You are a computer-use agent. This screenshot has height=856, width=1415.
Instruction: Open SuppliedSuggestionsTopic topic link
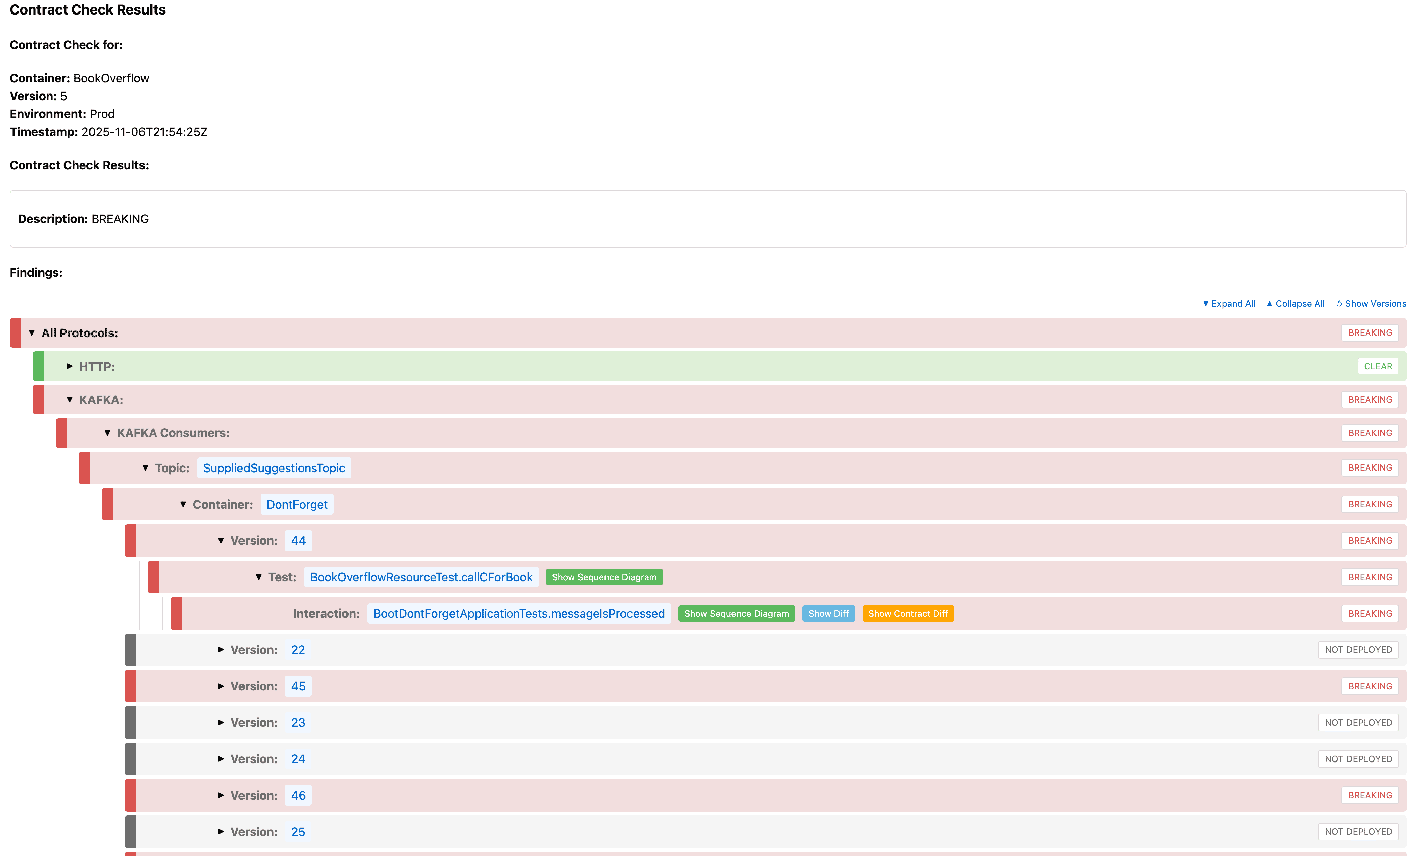click(x=274, y=468)
